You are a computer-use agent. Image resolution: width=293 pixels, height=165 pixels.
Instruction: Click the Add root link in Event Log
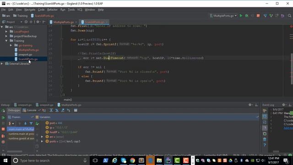click(288, 128)
